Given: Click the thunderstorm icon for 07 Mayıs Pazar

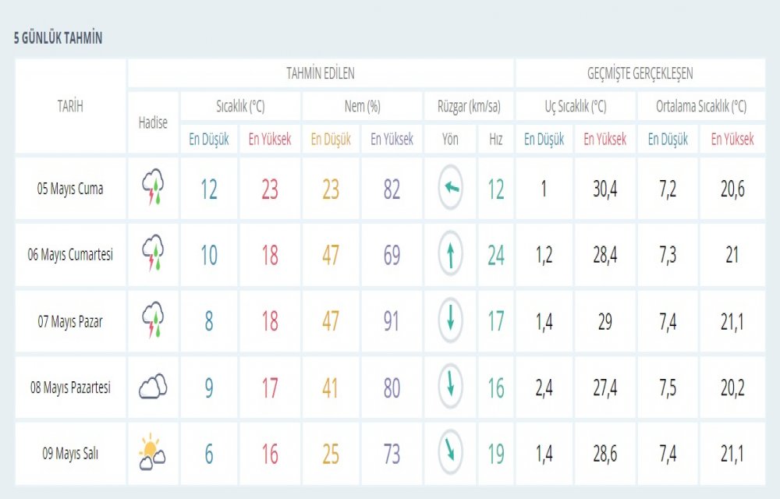Looking at the screenshot, I should [x=153, y=320].
